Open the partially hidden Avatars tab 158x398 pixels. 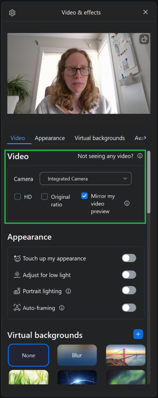point(140,138)
